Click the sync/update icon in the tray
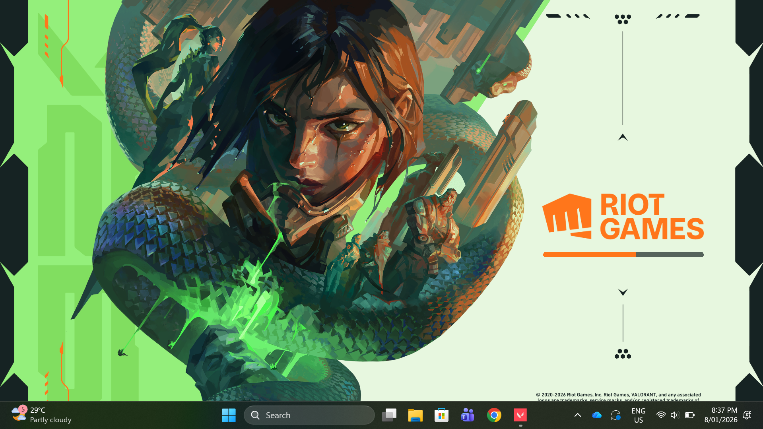The image size is (763, 429). tap(616, 415)
